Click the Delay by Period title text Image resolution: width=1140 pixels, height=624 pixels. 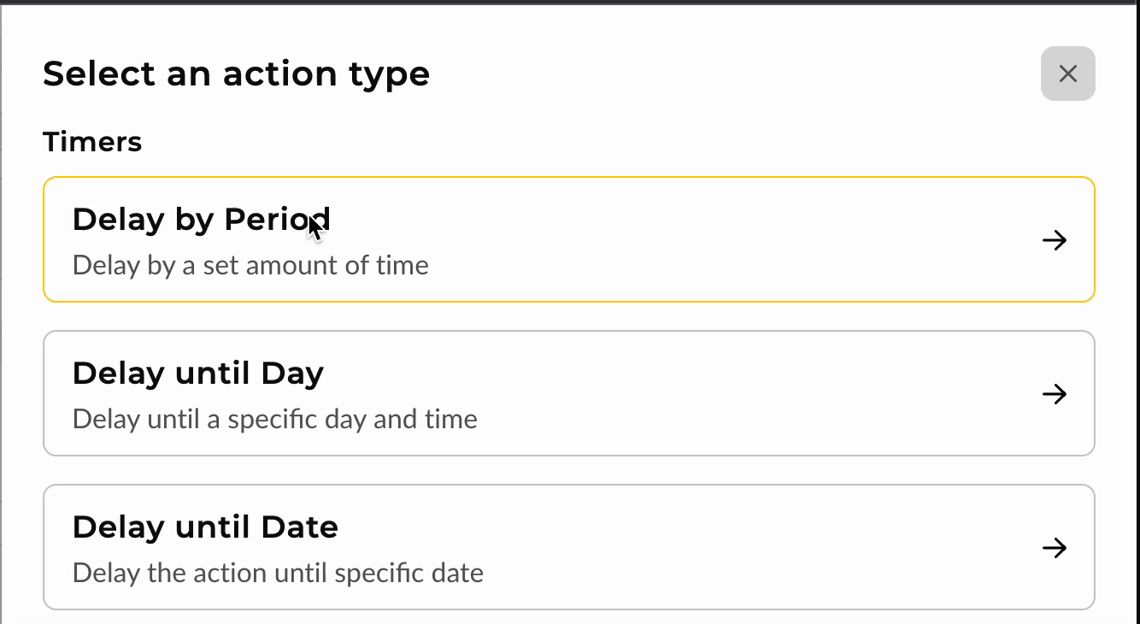(x=201, y=219)
